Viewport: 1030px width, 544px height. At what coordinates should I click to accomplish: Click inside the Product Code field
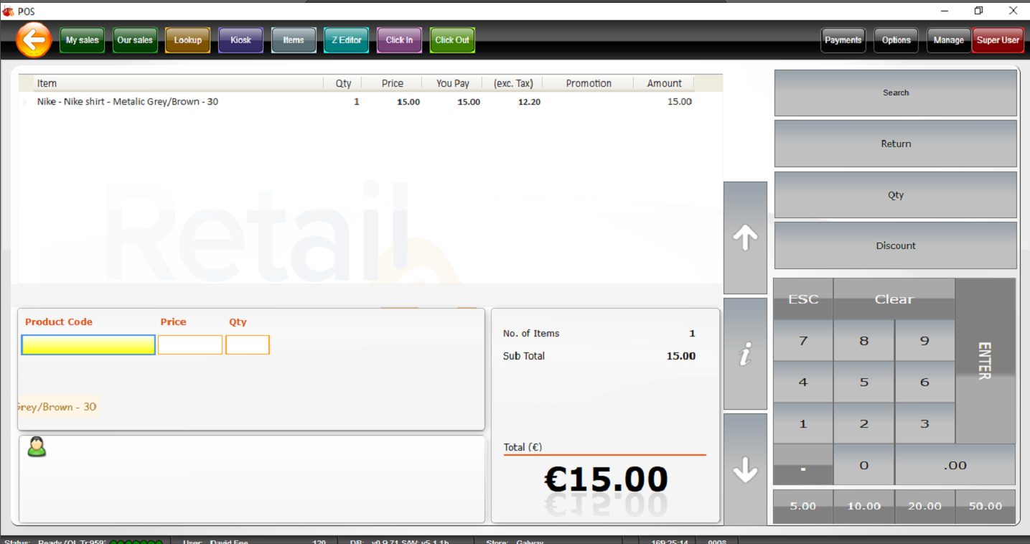(x=88, y=344)
